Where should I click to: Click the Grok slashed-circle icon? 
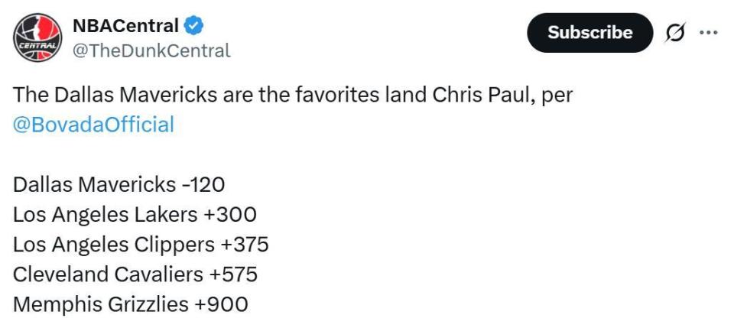(675, 33)
